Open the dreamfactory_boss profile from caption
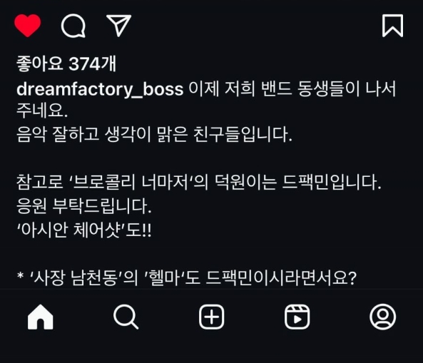Screen dimensions: 423x363 [100, 89]
